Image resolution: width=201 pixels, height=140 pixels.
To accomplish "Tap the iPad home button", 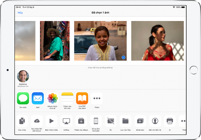I will click(194, 70).
